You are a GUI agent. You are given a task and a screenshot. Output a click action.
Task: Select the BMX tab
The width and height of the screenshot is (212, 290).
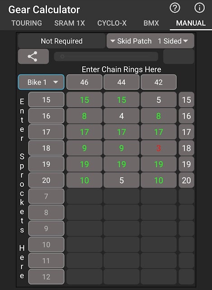[151, 23]
